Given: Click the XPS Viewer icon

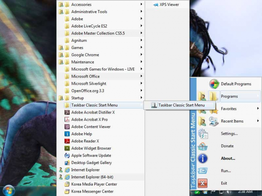Looking at the screenshot, I should click(x=155, y=5).
